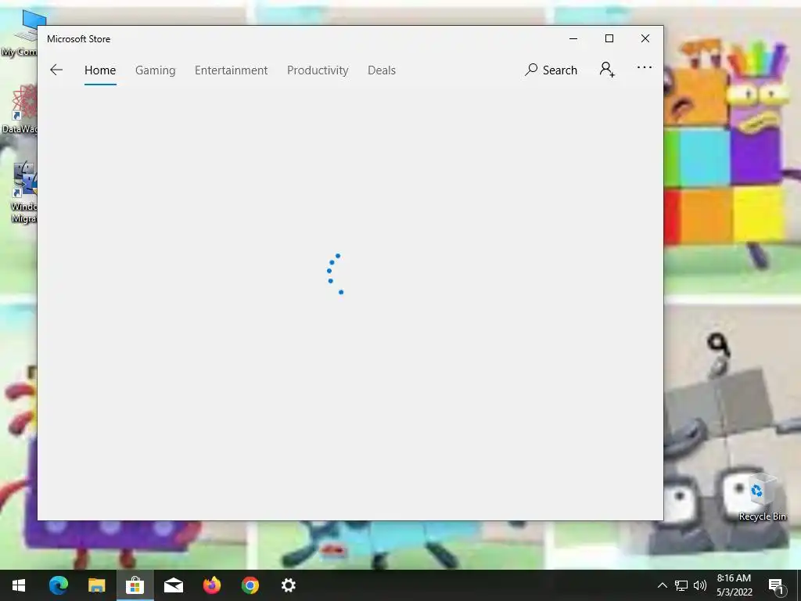Launch Microsoft Edge from taskbar

click(58, 585)
